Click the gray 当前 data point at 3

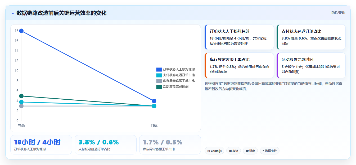(x=21, y=106)
